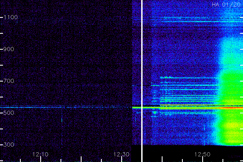Click the 900 frequency axis label
The image size is (243, 162).
tap(9, 49)
